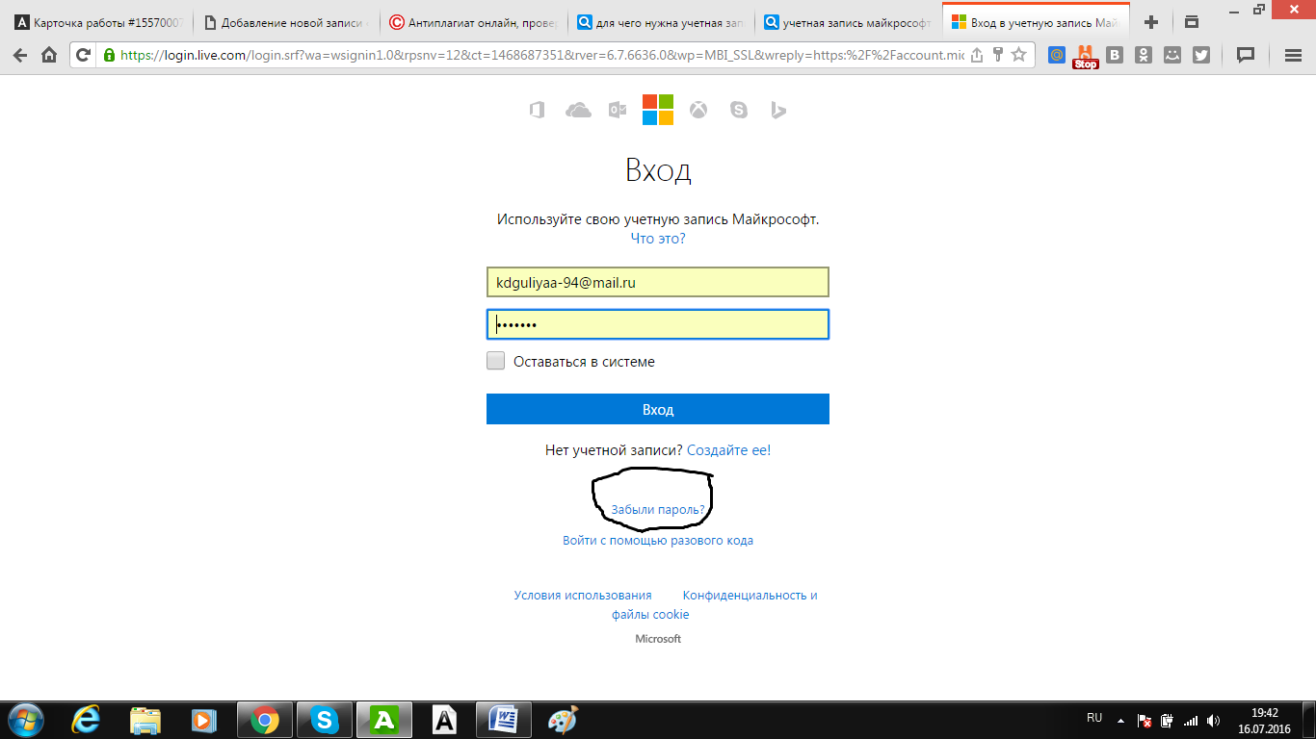
Task: Click the Mail.ru @ extension icon
Action: (1057, 55)
